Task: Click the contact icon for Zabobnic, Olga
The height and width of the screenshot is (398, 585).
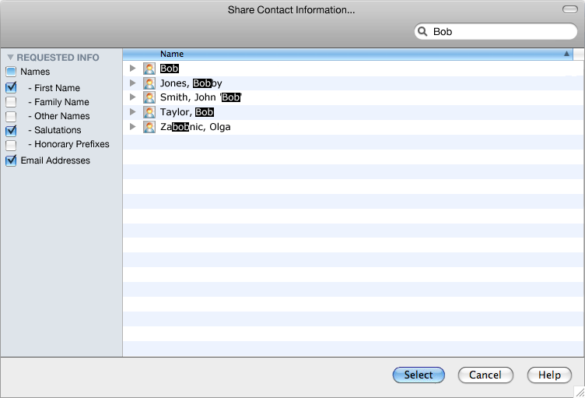Action: [149, 127]
